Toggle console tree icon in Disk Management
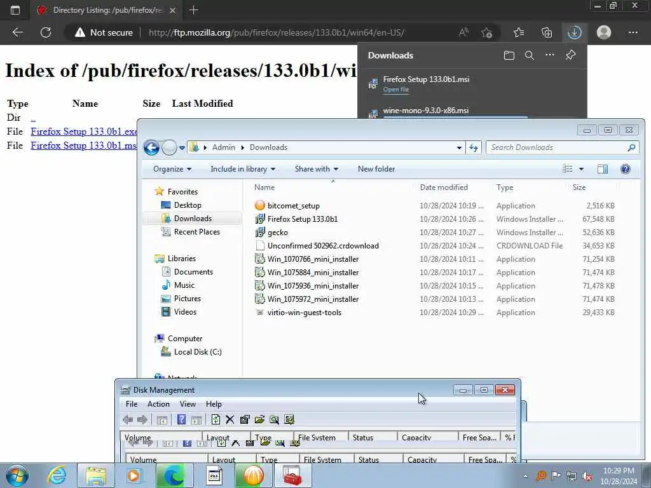Viewport: 651px width, 488px height. pos(162,419)
